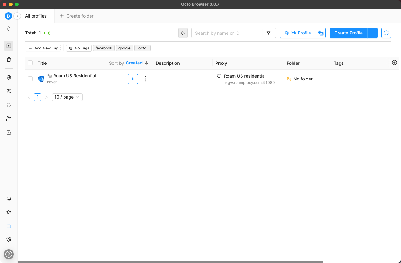
Task: Open notifications bell in sidebar
Action: click(x=9, y=28)
